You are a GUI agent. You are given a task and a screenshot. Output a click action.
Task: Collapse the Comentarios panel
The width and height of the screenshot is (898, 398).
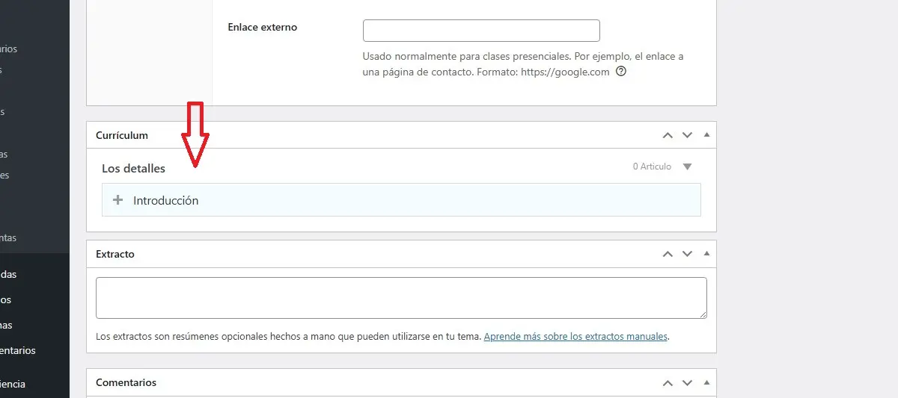[707, 382]
